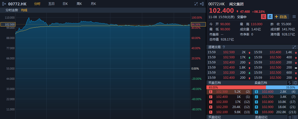The width and height of the screenshot is (298, 119).
Task: Click the trade at 102.300 for 200
Action: (229, 73)
